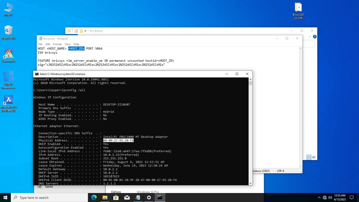This screenshot has height=202, width=359.
Task: Click the 'Ethernet adapter Ethernet:' heading in cmd
Action: [57, 126]
